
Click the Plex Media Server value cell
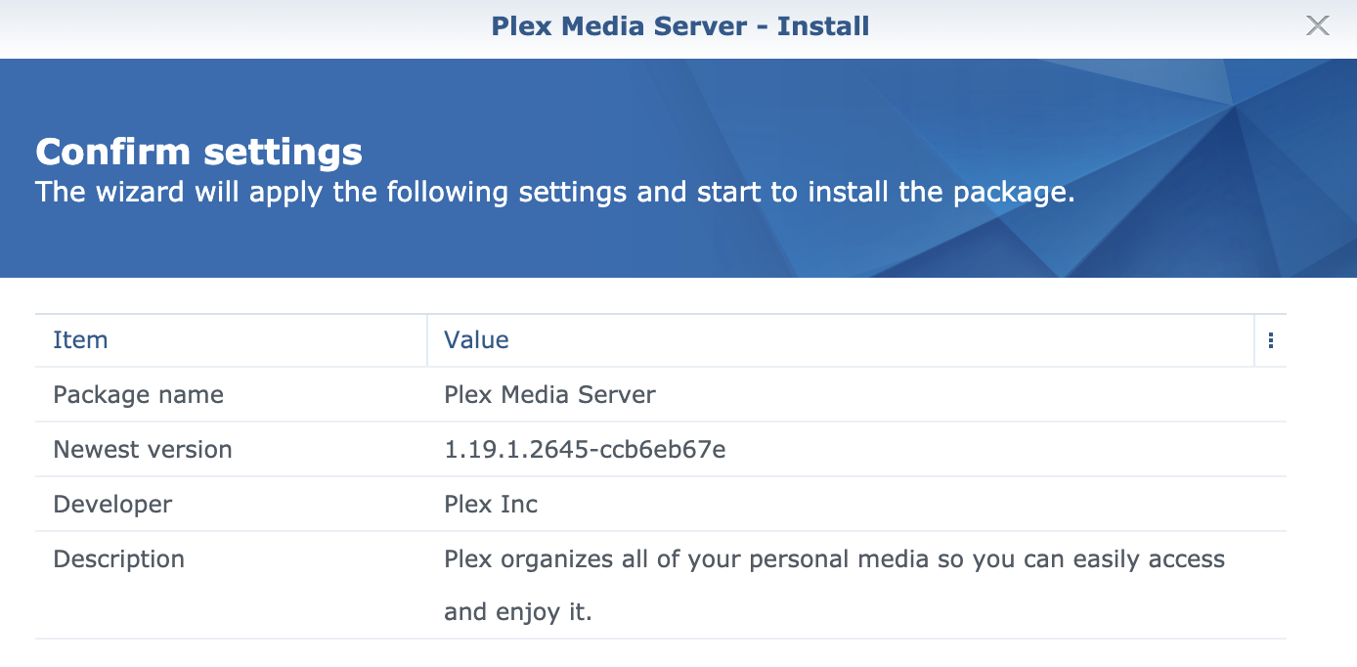tap(549, 395)
